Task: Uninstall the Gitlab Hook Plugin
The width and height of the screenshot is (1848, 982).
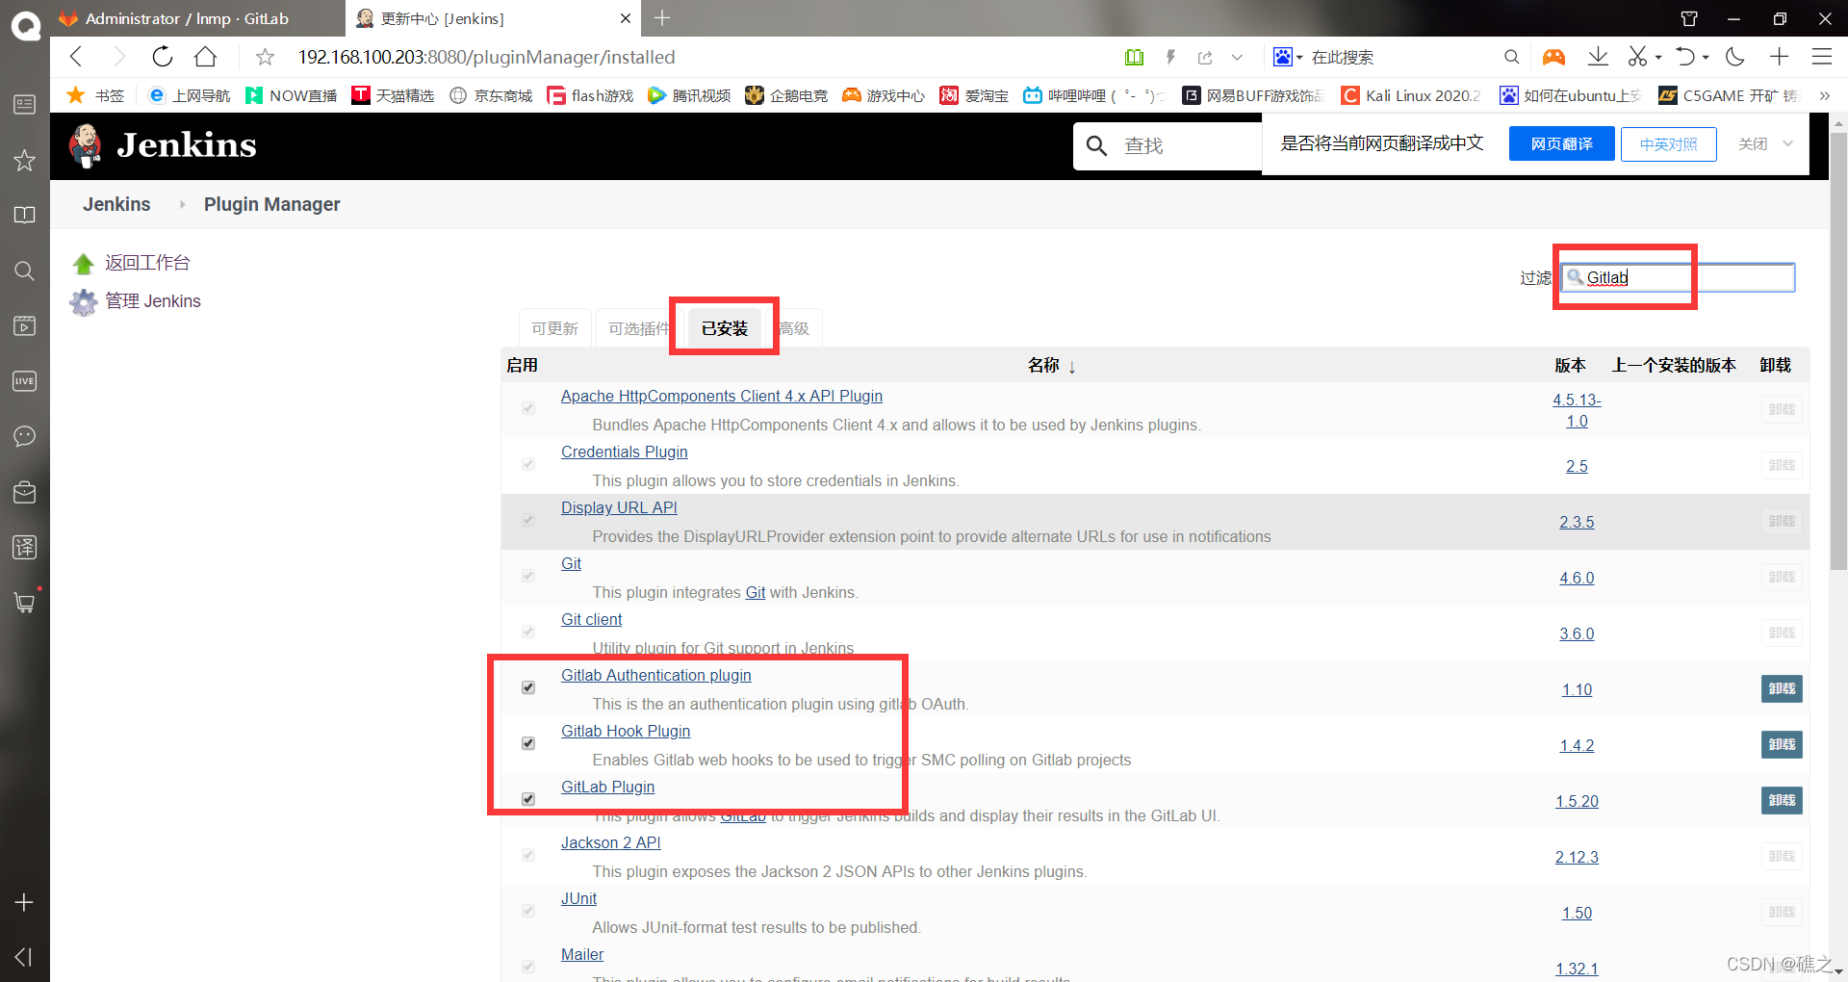Action: pos(1782,744)
